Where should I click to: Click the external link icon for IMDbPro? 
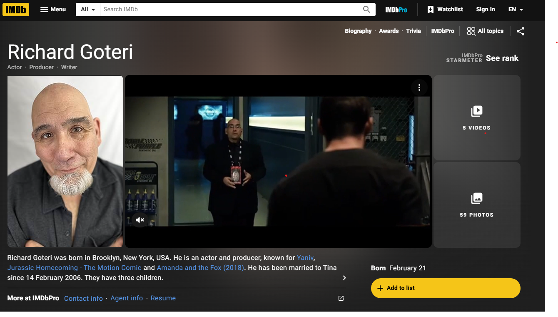pyautogui.click(x=341, y=298)
